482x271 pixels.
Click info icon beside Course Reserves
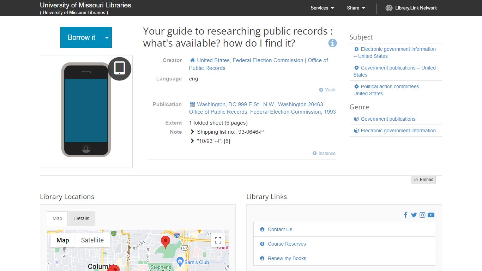tap(262, 244)
